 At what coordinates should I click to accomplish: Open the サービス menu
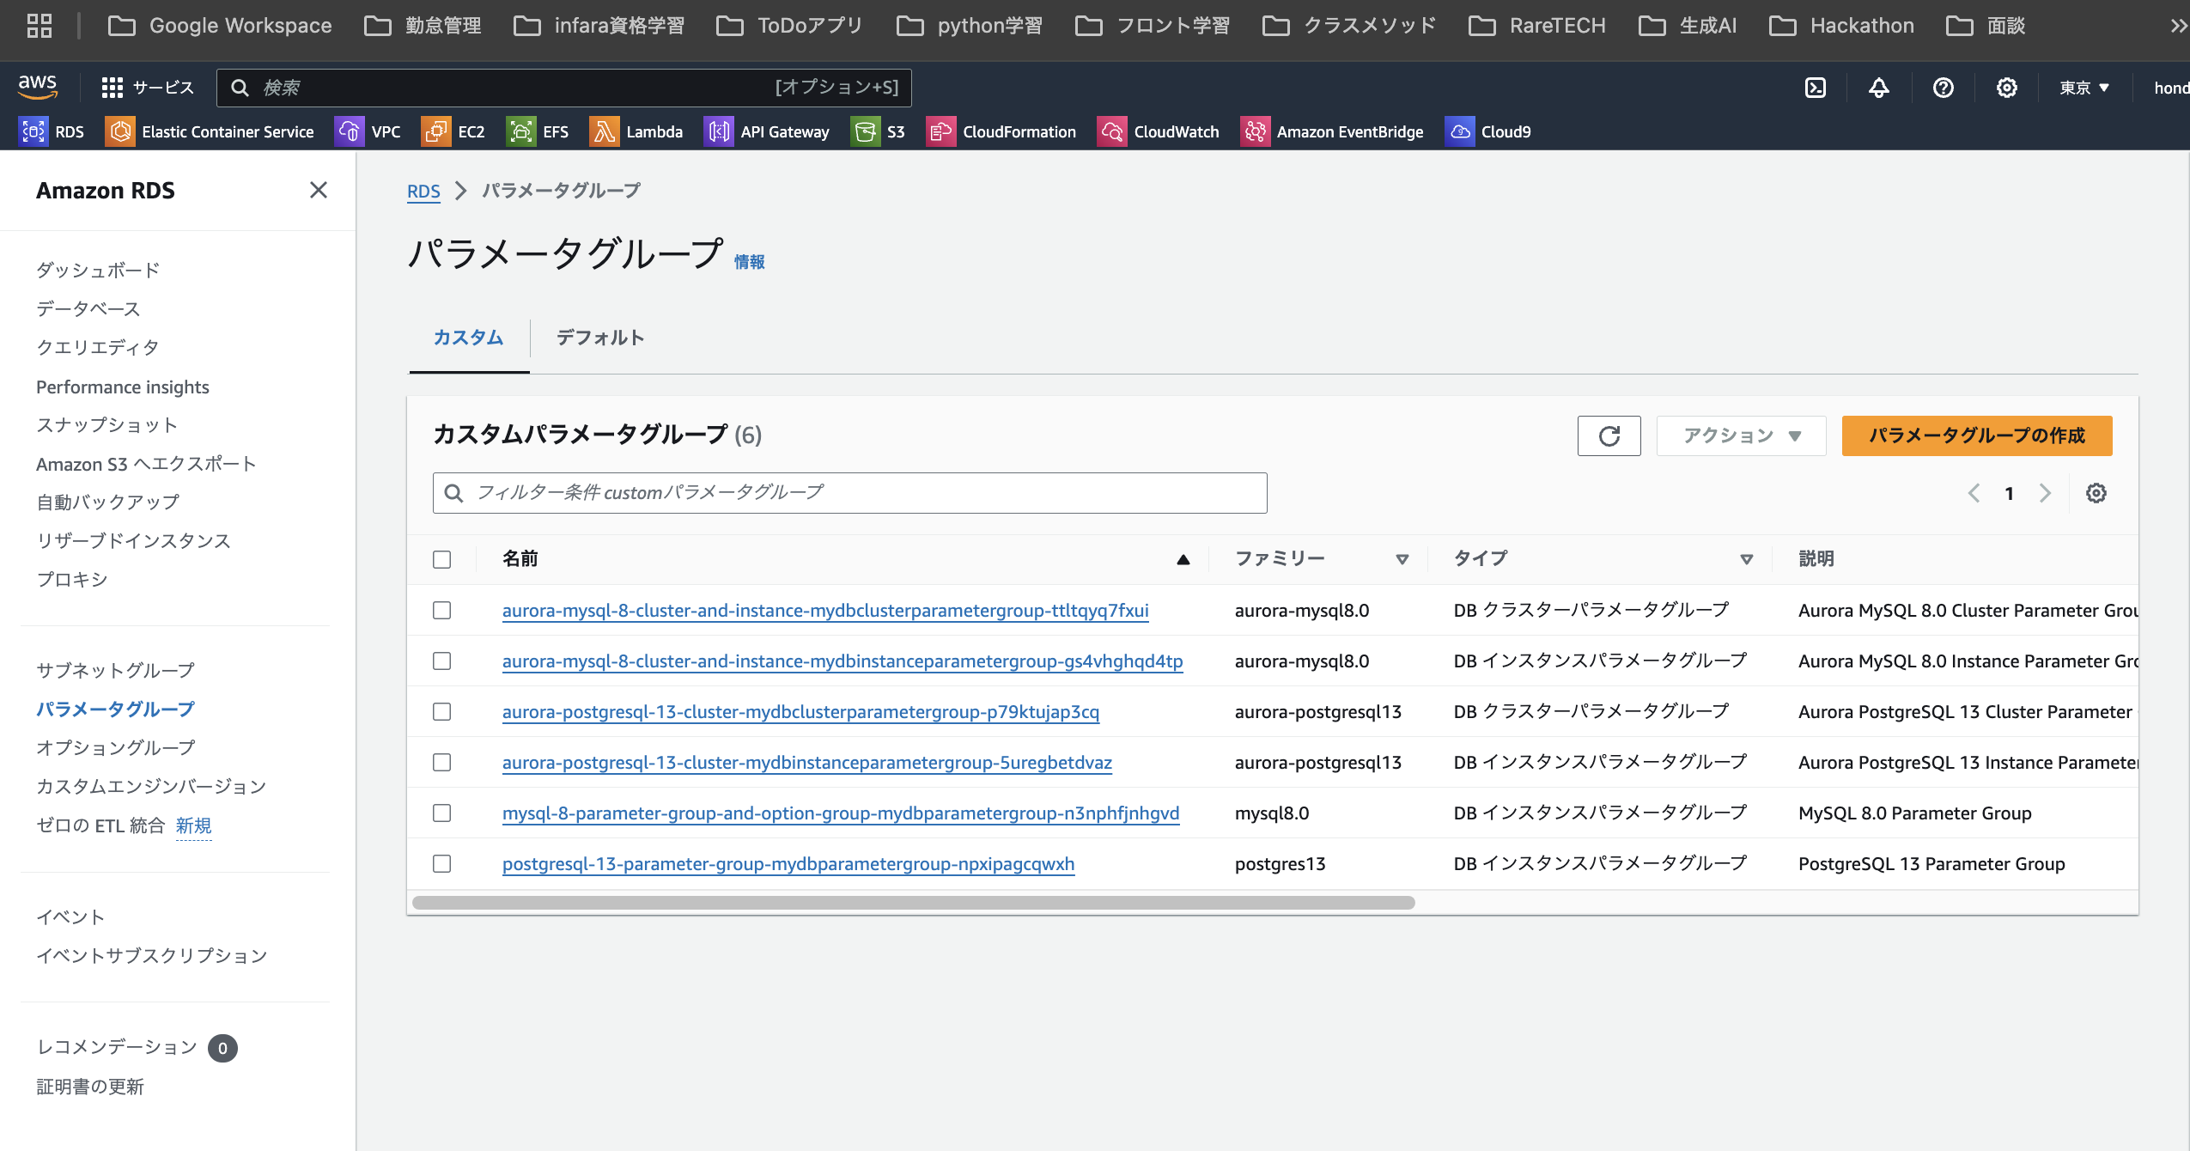pos(146,88)
